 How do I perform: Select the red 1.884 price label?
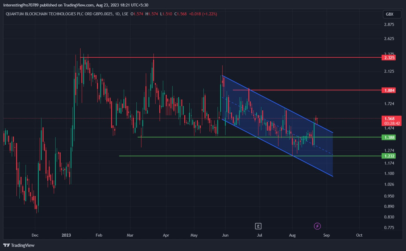[388, 90]
